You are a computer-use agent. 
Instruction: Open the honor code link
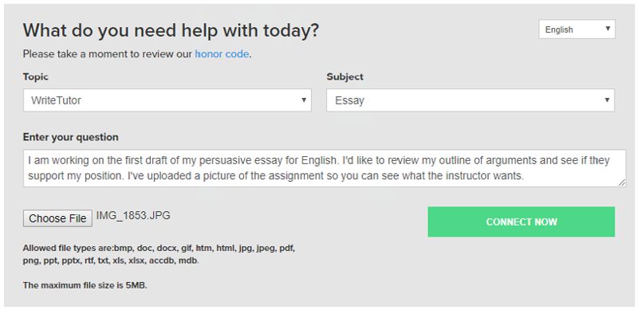pyautogui.click(x=222, y=53)
